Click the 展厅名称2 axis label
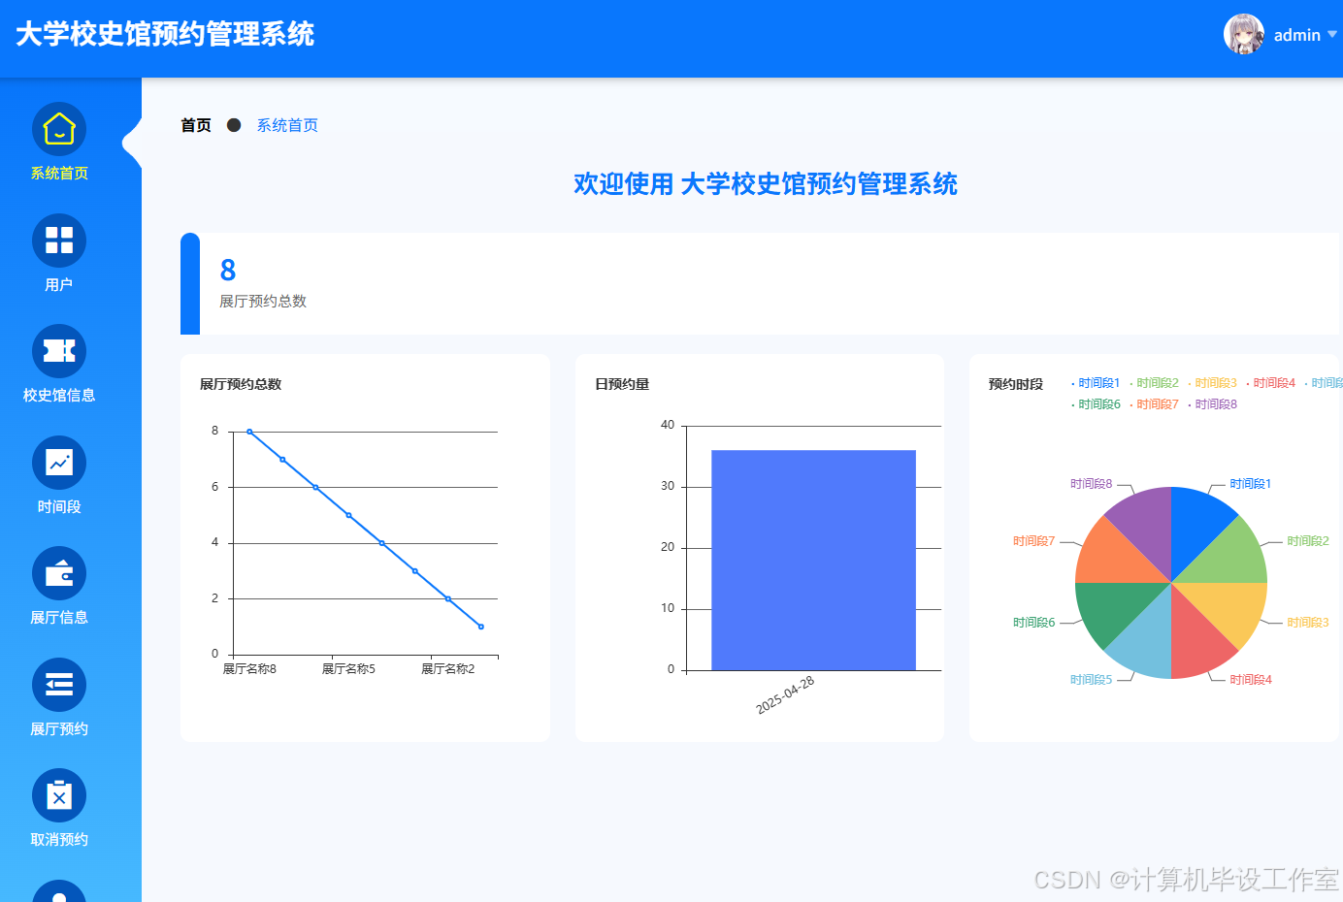1343x902 pixels. pyautogui.click(x=447, y=669)
